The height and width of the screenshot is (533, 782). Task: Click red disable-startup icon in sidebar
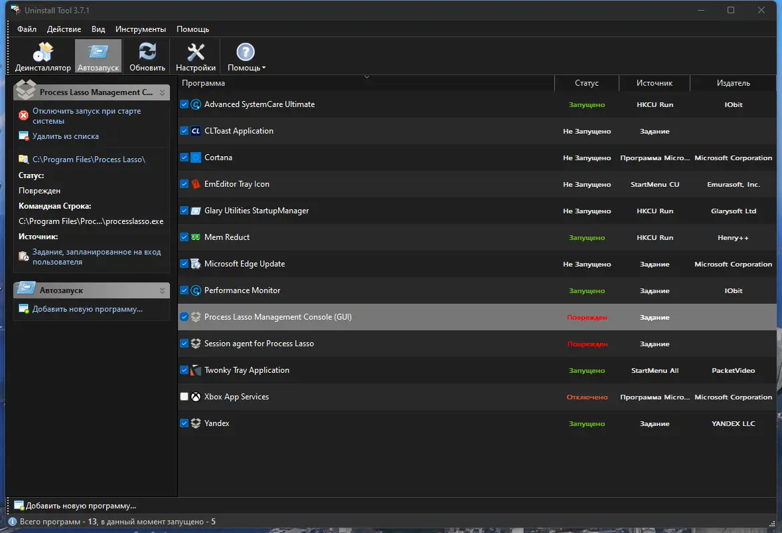click(23, 115)
